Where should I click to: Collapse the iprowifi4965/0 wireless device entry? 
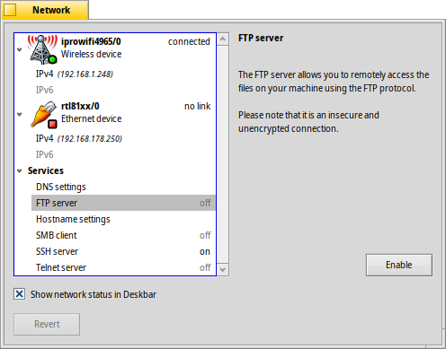(20, 50)
